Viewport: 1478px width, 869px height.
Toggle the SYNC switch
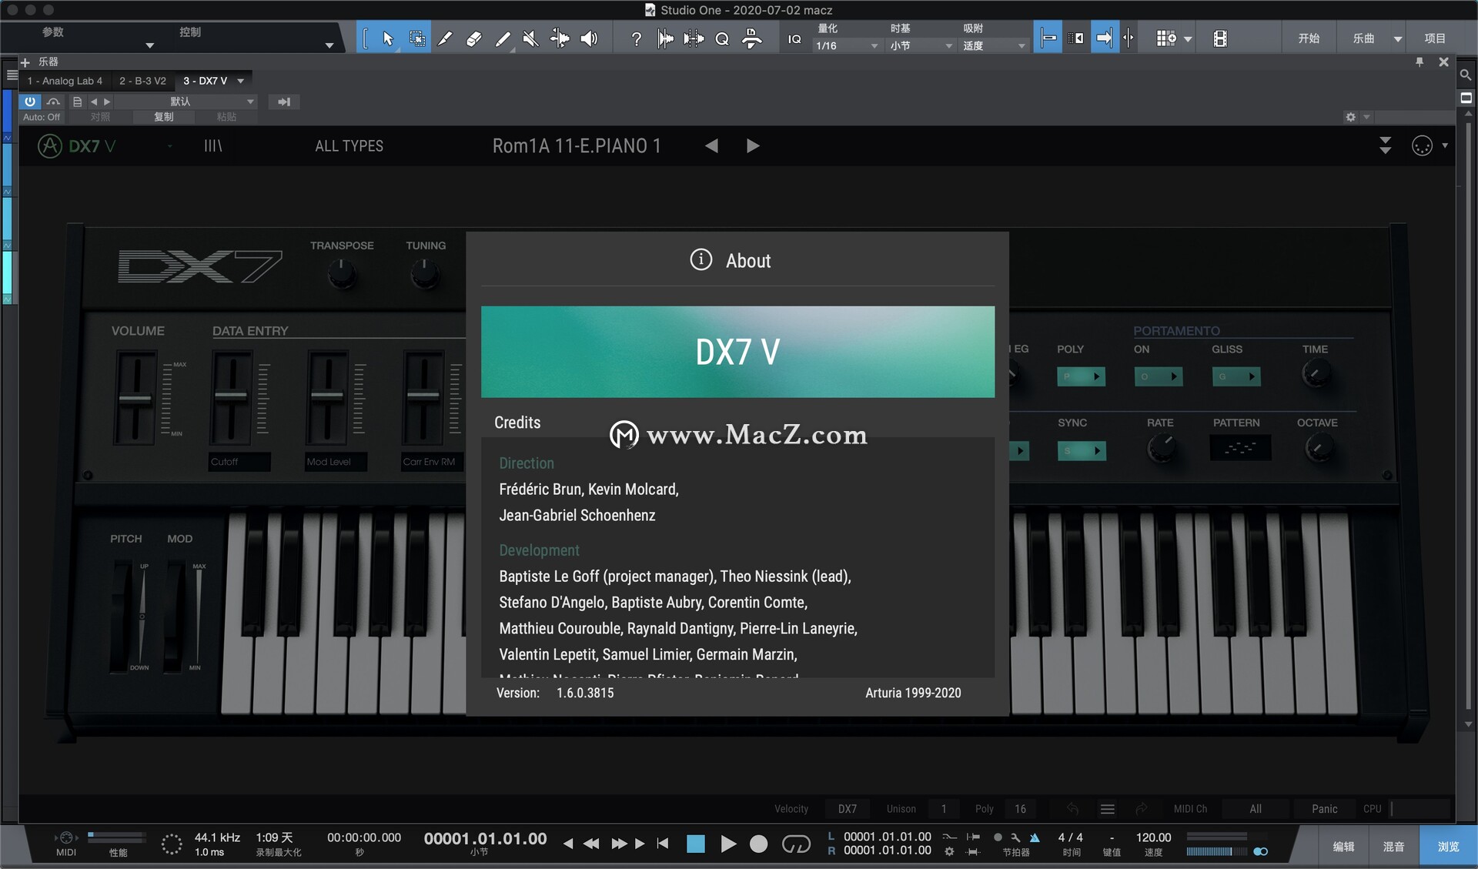pyautogui.click(x=1081, y=450)
